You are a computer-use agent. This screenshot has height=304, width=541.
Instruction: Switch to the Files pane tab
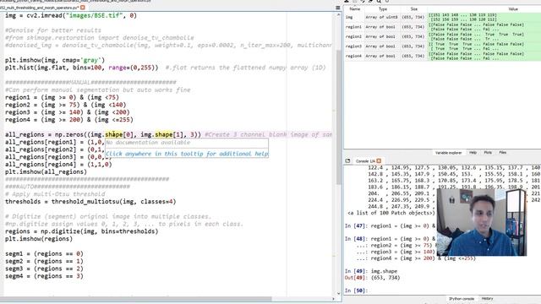point(503,152)
